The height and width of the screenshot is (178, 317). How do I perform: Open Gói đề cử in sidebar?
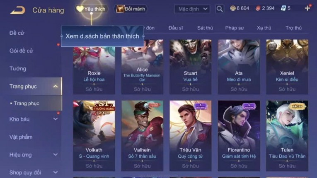click(x=21, y=51)
